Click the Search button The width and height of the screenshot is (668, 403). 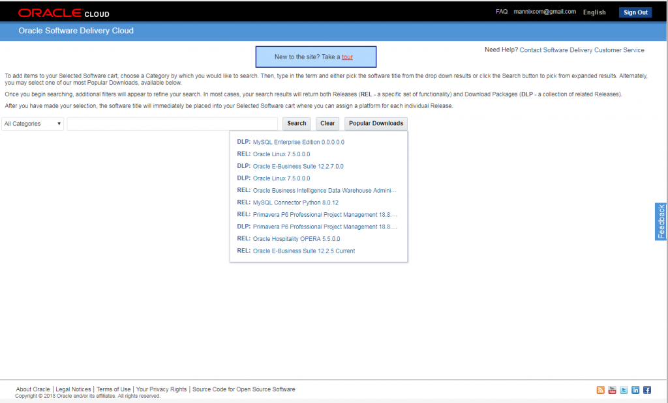point(297,123)
